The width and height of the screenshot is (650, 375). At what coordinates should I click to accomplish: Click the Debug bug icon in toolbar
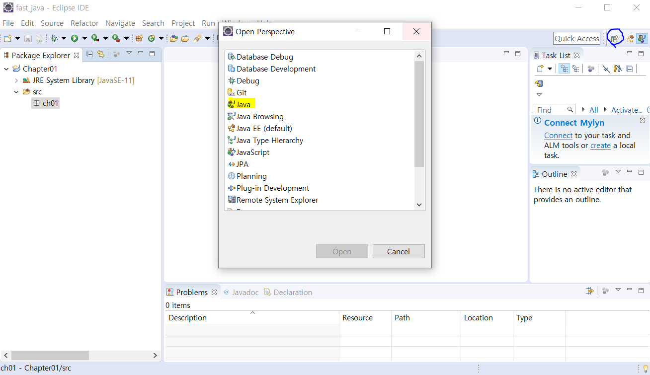(54, 38)
